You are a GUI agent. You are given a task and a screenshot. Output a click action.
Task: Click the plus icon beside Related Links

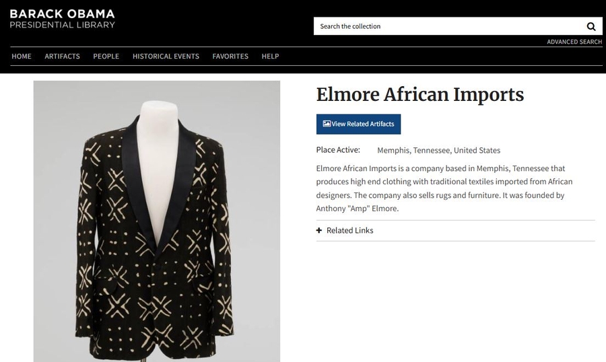(x=319, y=230)
